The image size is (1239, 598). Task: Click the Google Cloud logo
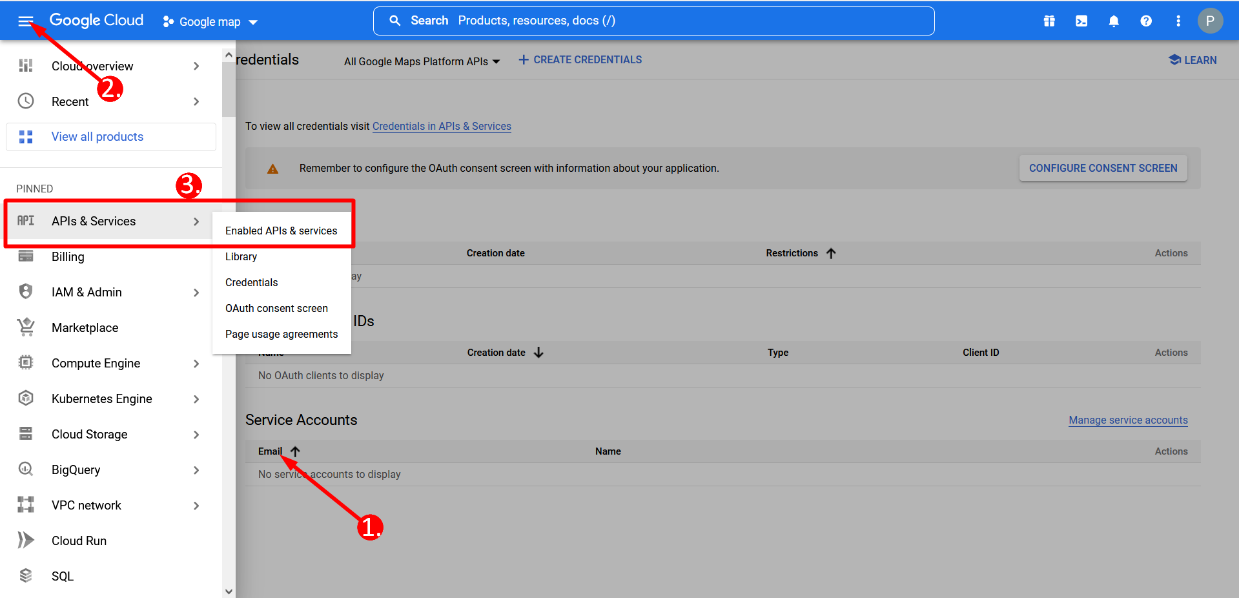point(96,21)
